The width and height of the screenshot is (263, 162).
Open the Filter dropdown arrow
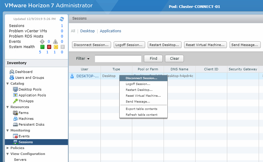[88, 59]
